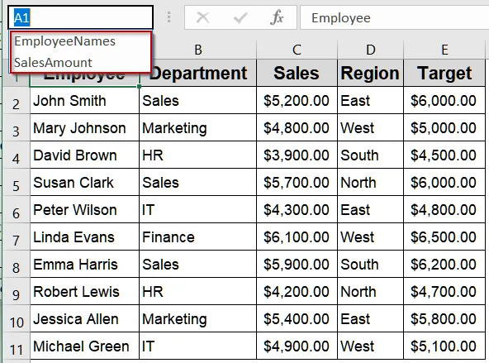Click the vertical dots handle beside Name Box
Viewport: 489px width, 363px height.
coord(169,17)
